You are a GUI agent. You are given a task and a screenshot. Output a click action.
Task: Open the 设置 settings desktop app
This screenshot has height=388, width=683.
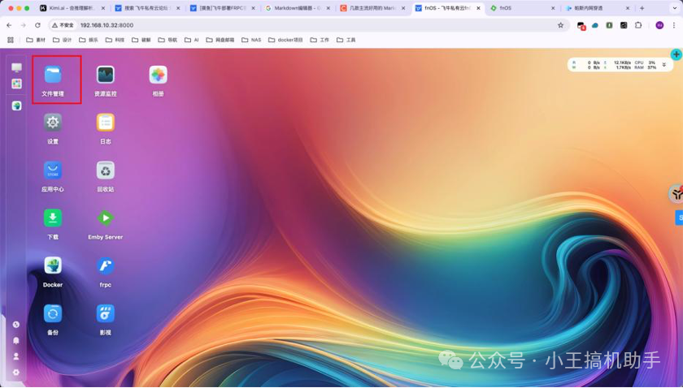pos(53,123)
